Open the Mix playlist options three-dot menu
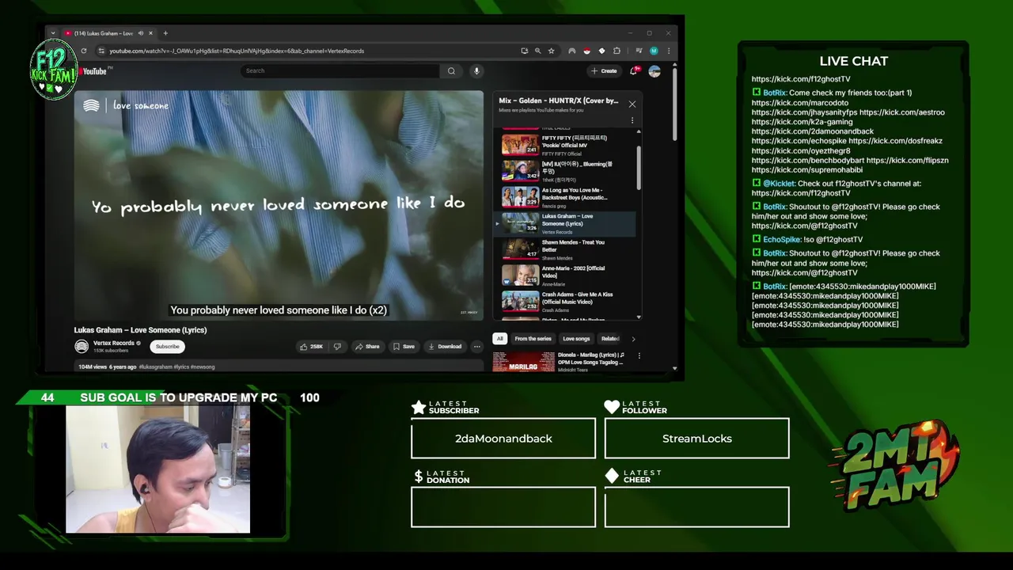 pos(632,120)
